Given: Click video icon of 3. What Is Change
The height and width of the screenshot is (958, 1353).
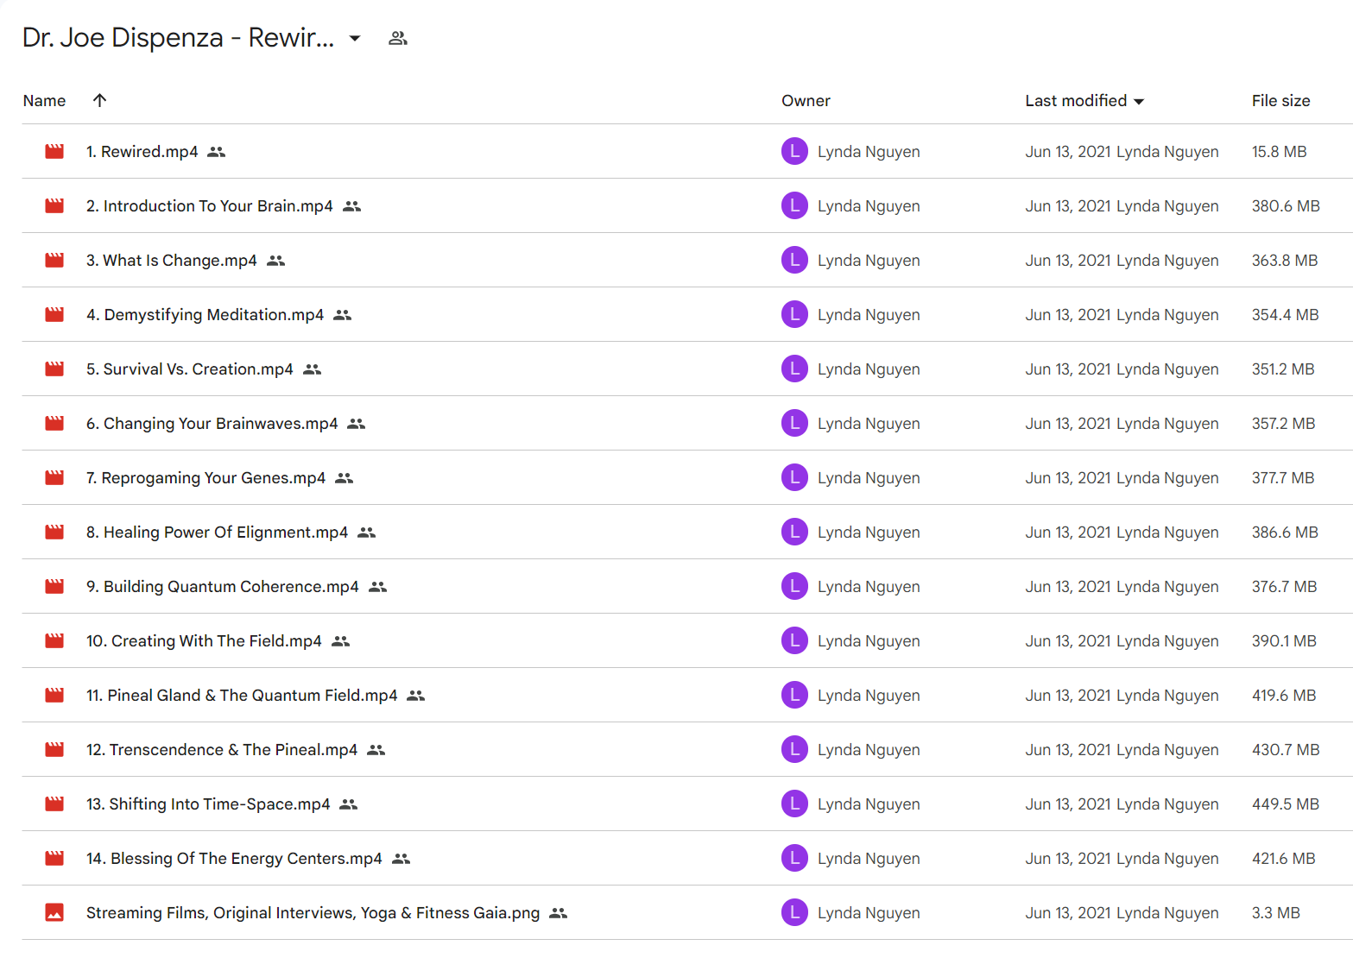Looking at the screenshot, I should tap(54, 260).
